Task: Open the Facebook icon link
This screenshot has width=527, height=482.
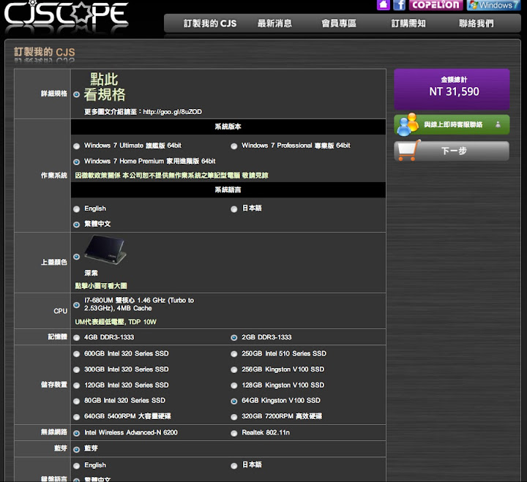Action: tap(400, 5)
